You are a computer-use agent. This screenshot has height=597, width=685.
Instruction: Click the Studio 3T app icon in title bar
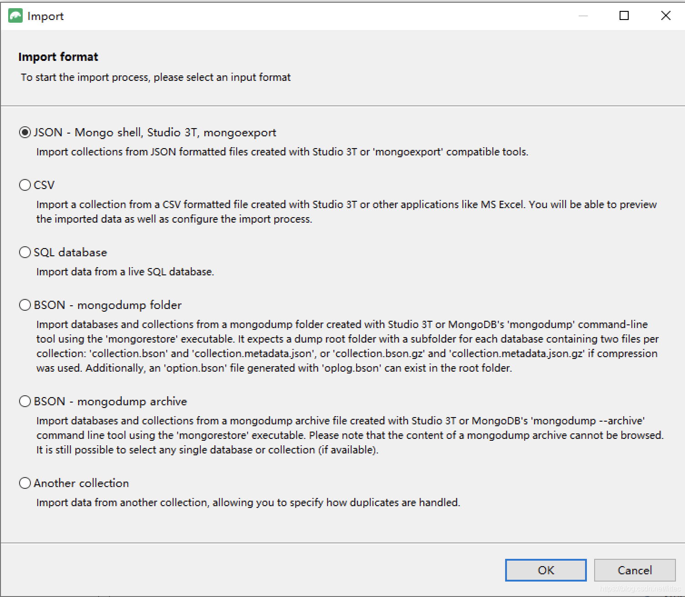pos(15,16)
